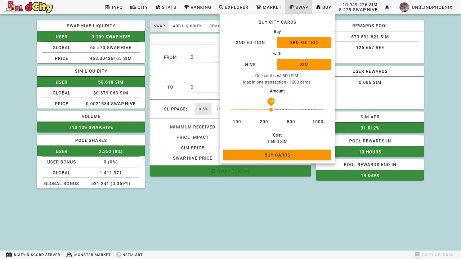Click the Discord icon in footer
This screenshot has width=461, height=259.
click(x=9, y=255)
